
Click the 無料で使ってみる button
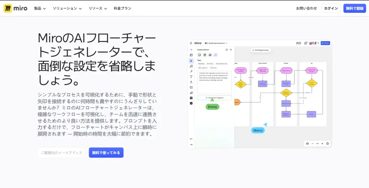coord(106,153)
